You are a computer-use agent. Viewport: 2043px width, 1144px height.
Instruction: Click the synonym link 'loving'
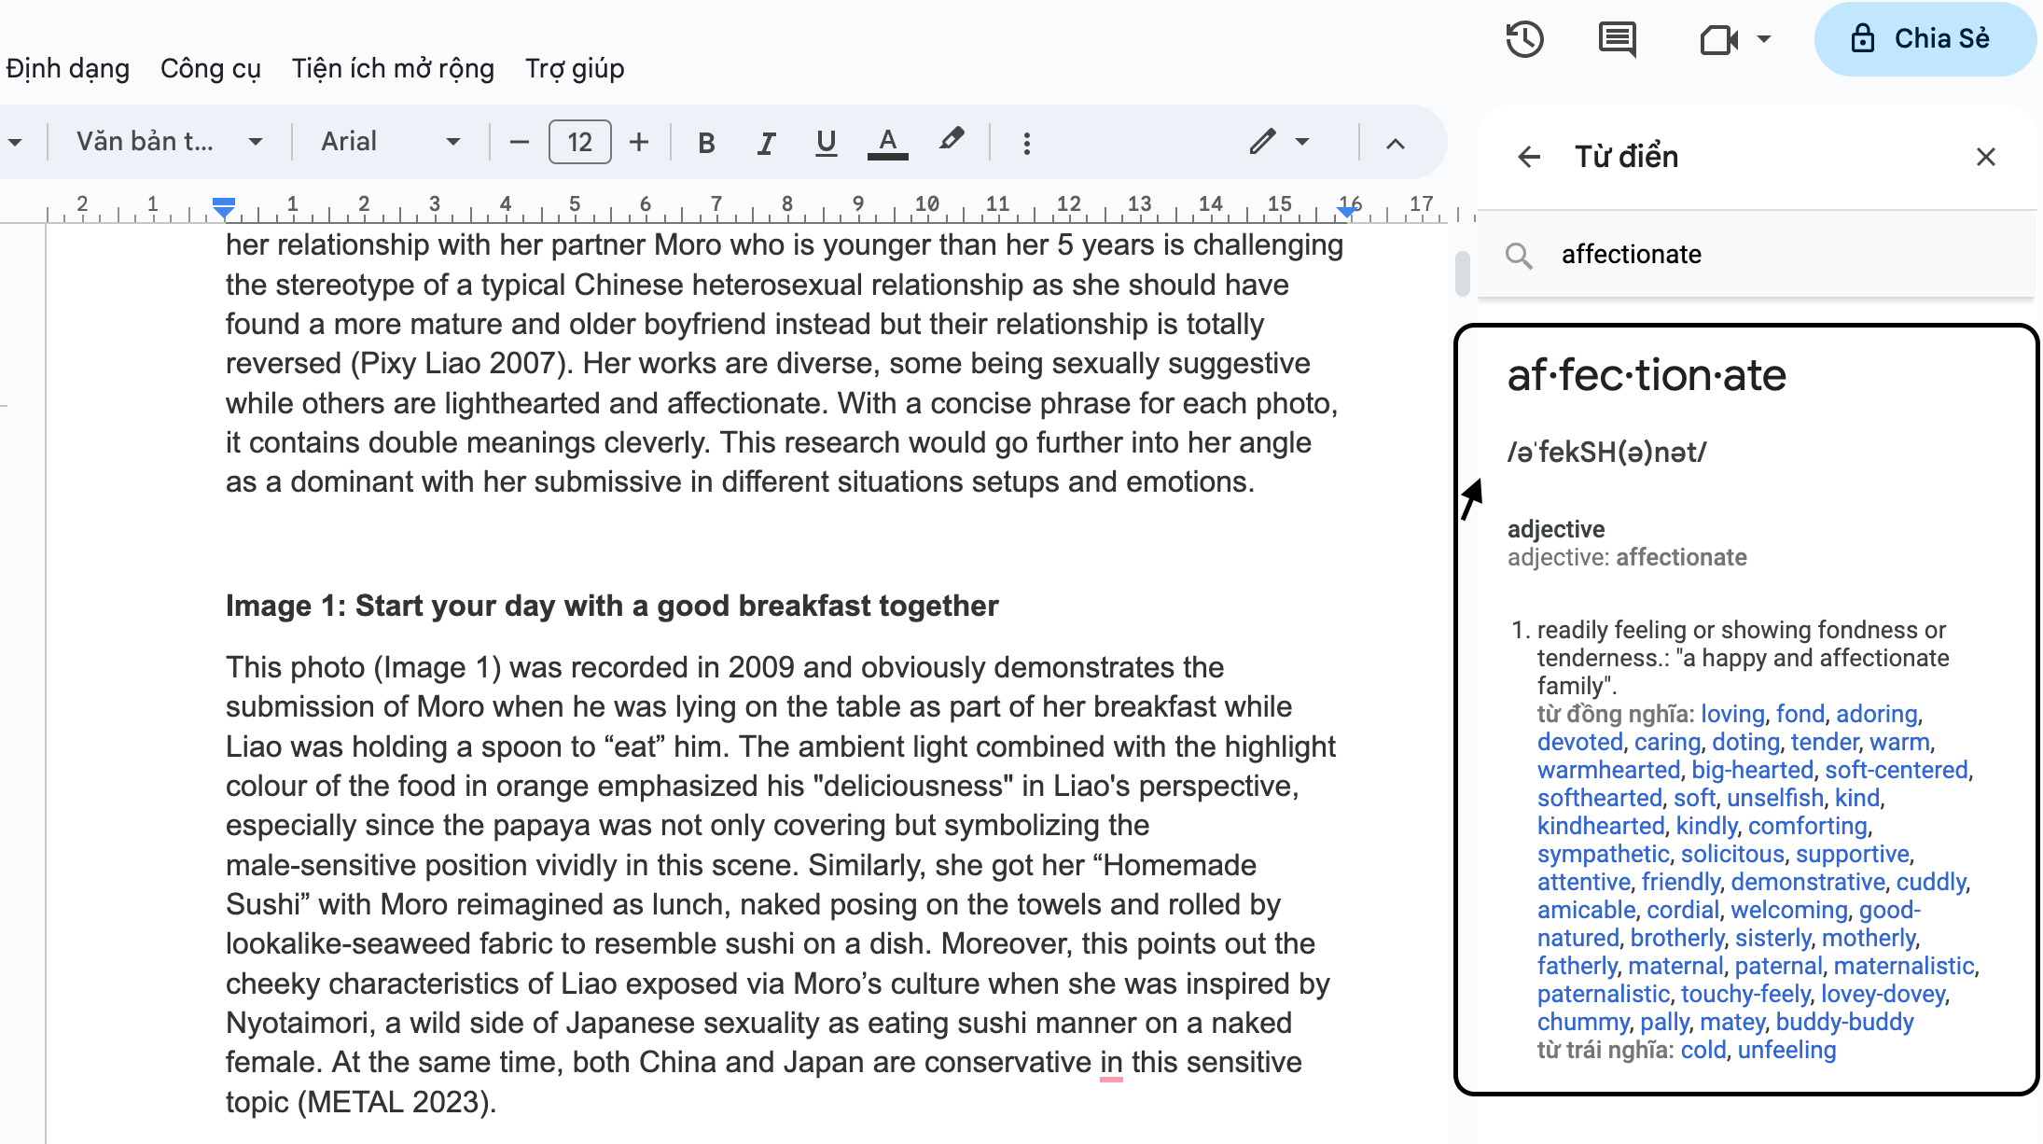(1732, 714)
